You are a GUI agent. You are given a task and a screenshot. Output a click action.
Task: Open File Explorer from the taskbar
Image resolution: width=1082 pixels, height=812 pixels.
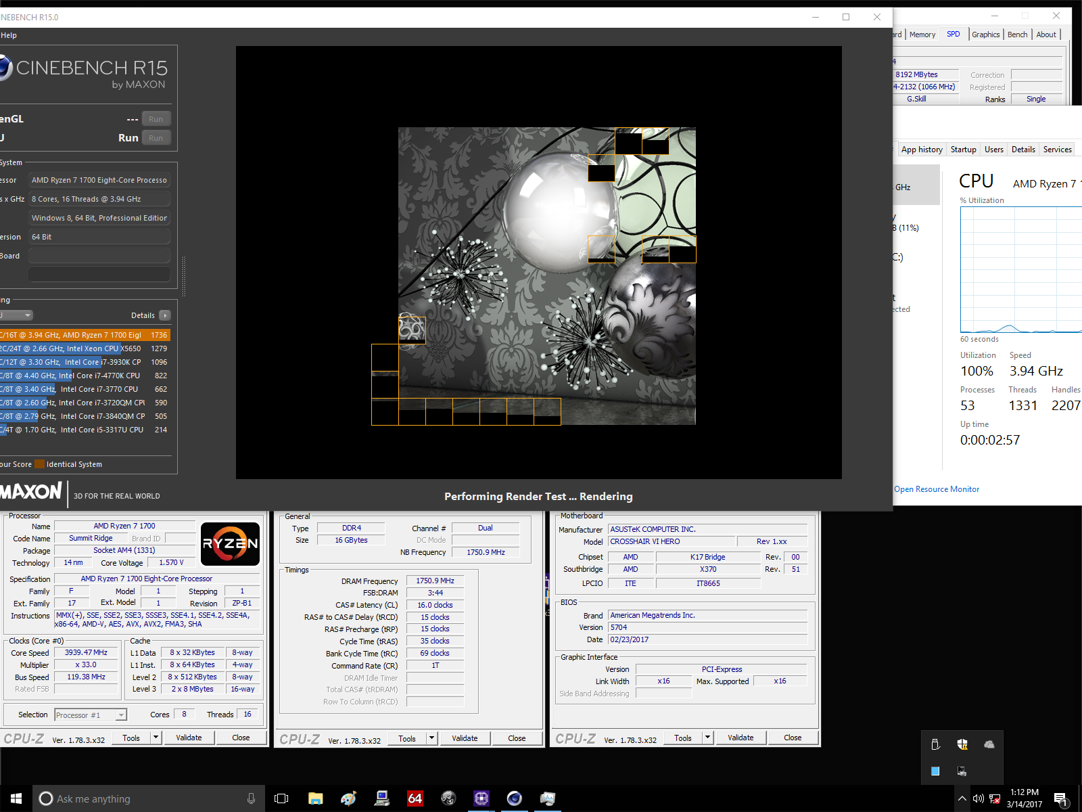tap(315, 798)
